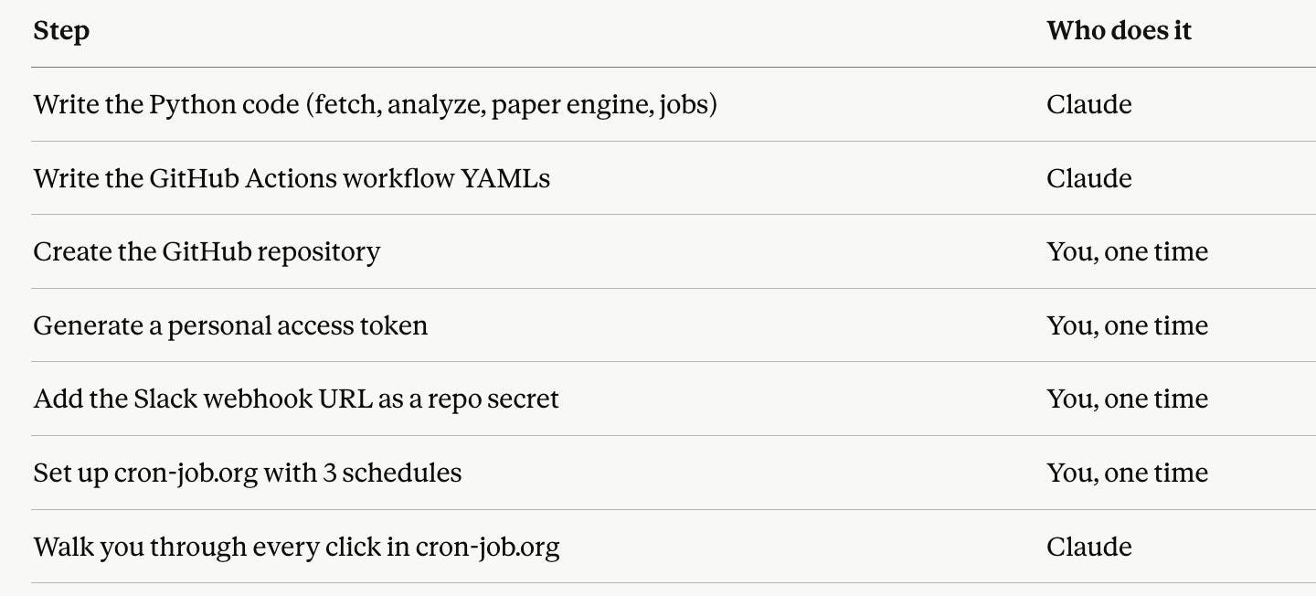Image resolution: width=1316 pixels, height=596 pixels.
Task: Click "Create the GitHub repository" step
Action: pos(207,252)
